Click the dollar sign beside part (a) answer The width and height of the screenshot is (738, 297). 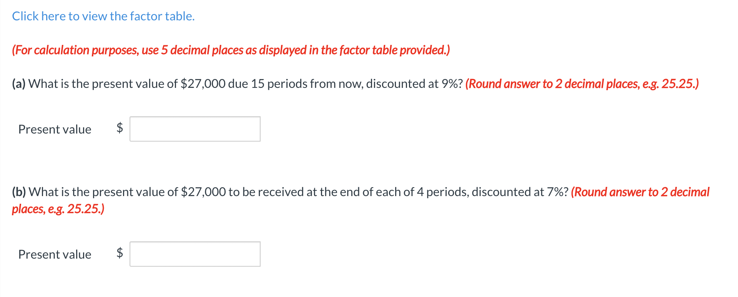(x=119, y=129)
